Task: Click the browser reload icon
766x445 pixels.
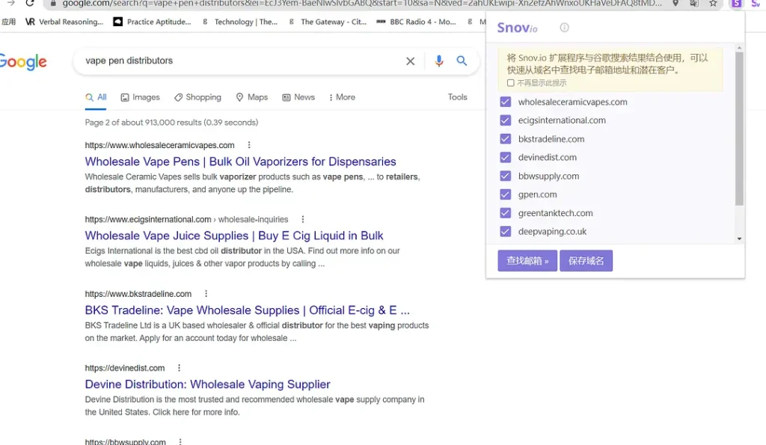Action: tap(30, 3)
